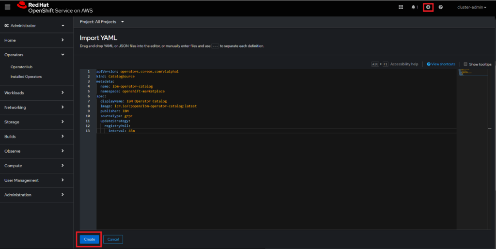
Task: Click the Import YAML heading
Action: click(x=98, y=38)
